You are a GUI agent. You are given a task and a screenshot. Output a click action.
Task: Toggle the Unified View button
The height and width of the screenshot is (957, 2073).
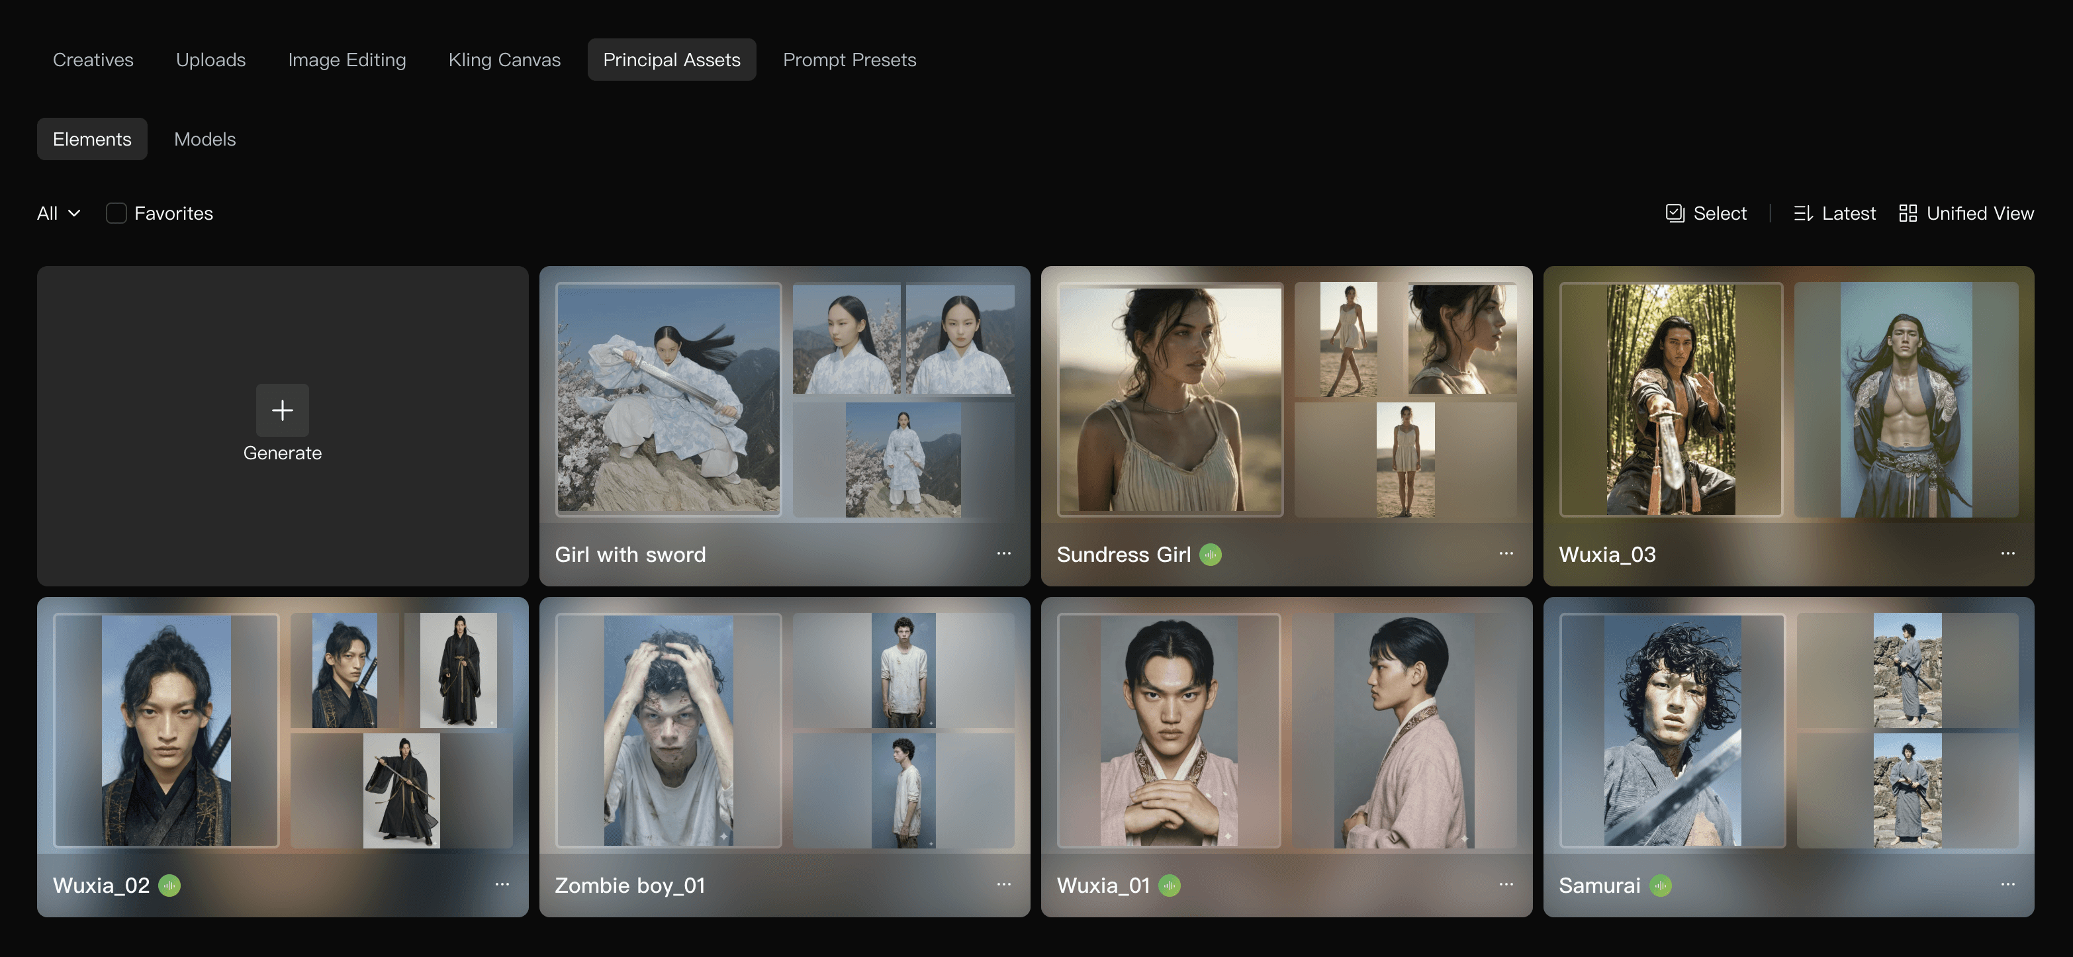1966,213
